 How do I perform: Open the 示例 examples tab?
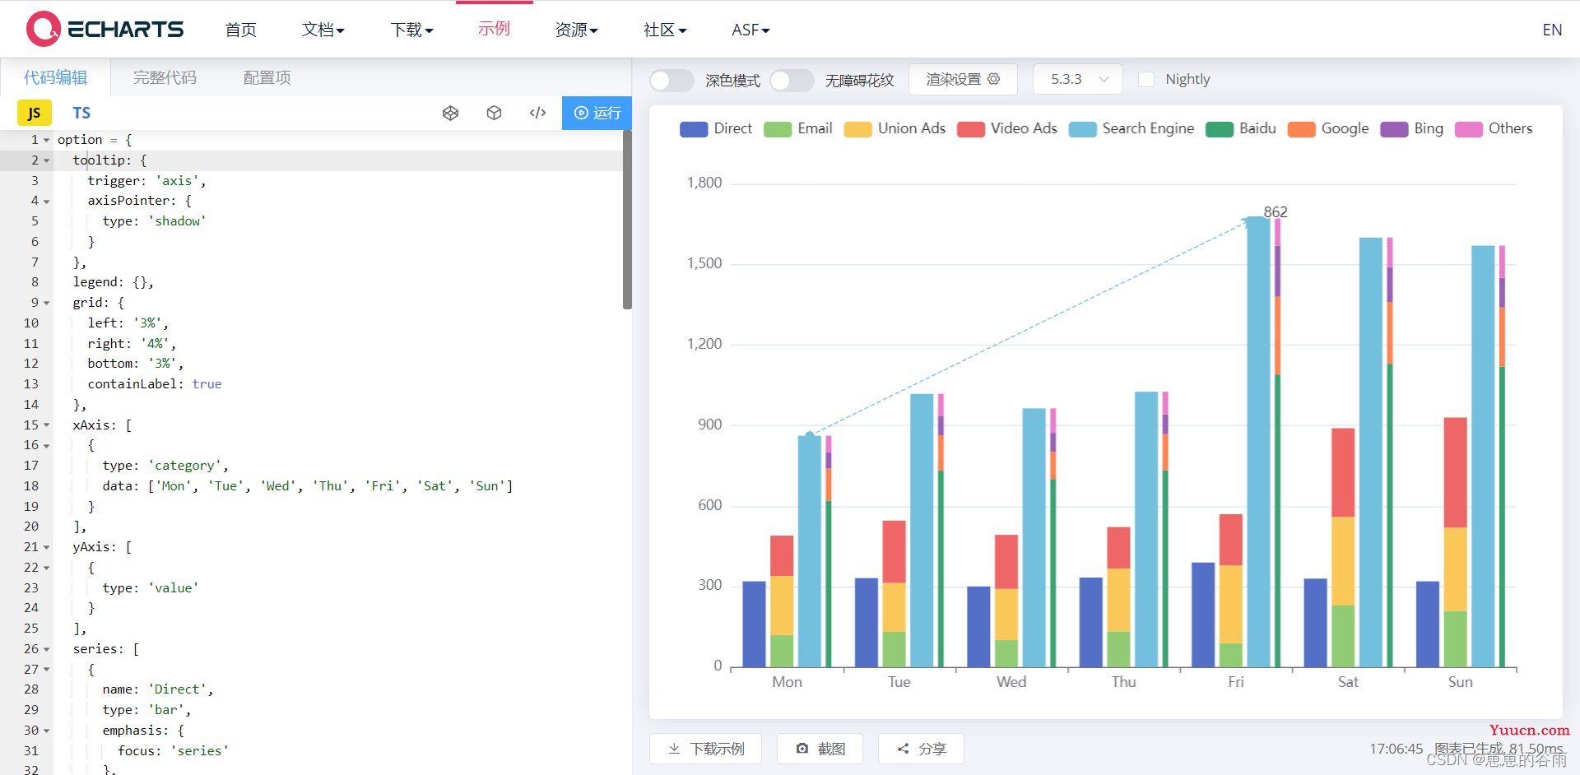(494, 29)
